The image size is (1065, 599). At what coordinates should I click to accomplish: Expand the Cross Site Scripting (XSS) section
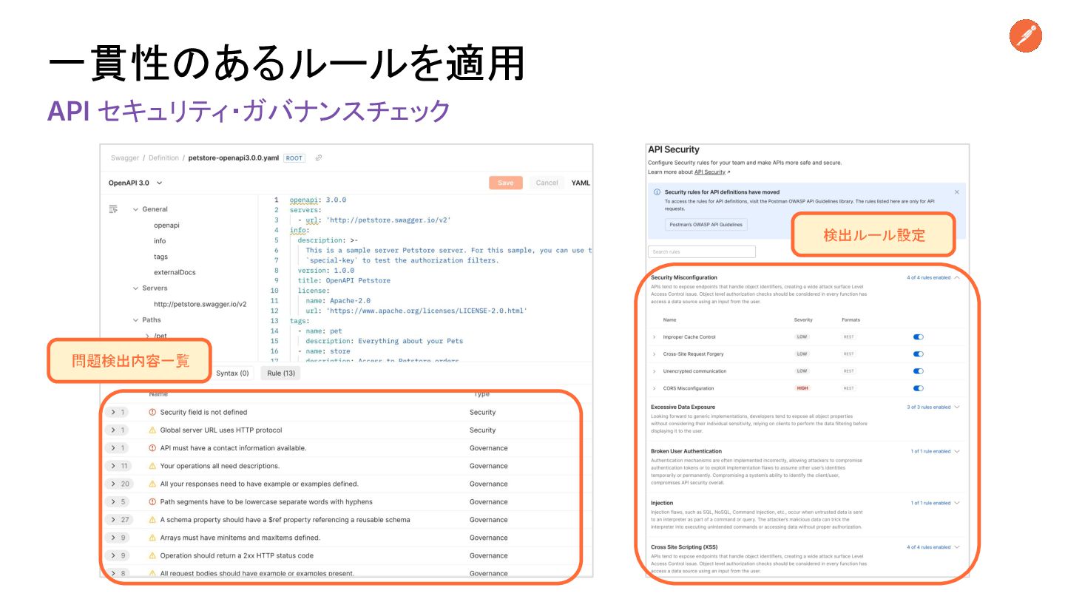(x=957, y=547)
